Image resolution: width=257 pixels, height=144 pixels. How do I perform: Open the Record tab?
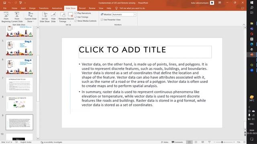point(82,8)
